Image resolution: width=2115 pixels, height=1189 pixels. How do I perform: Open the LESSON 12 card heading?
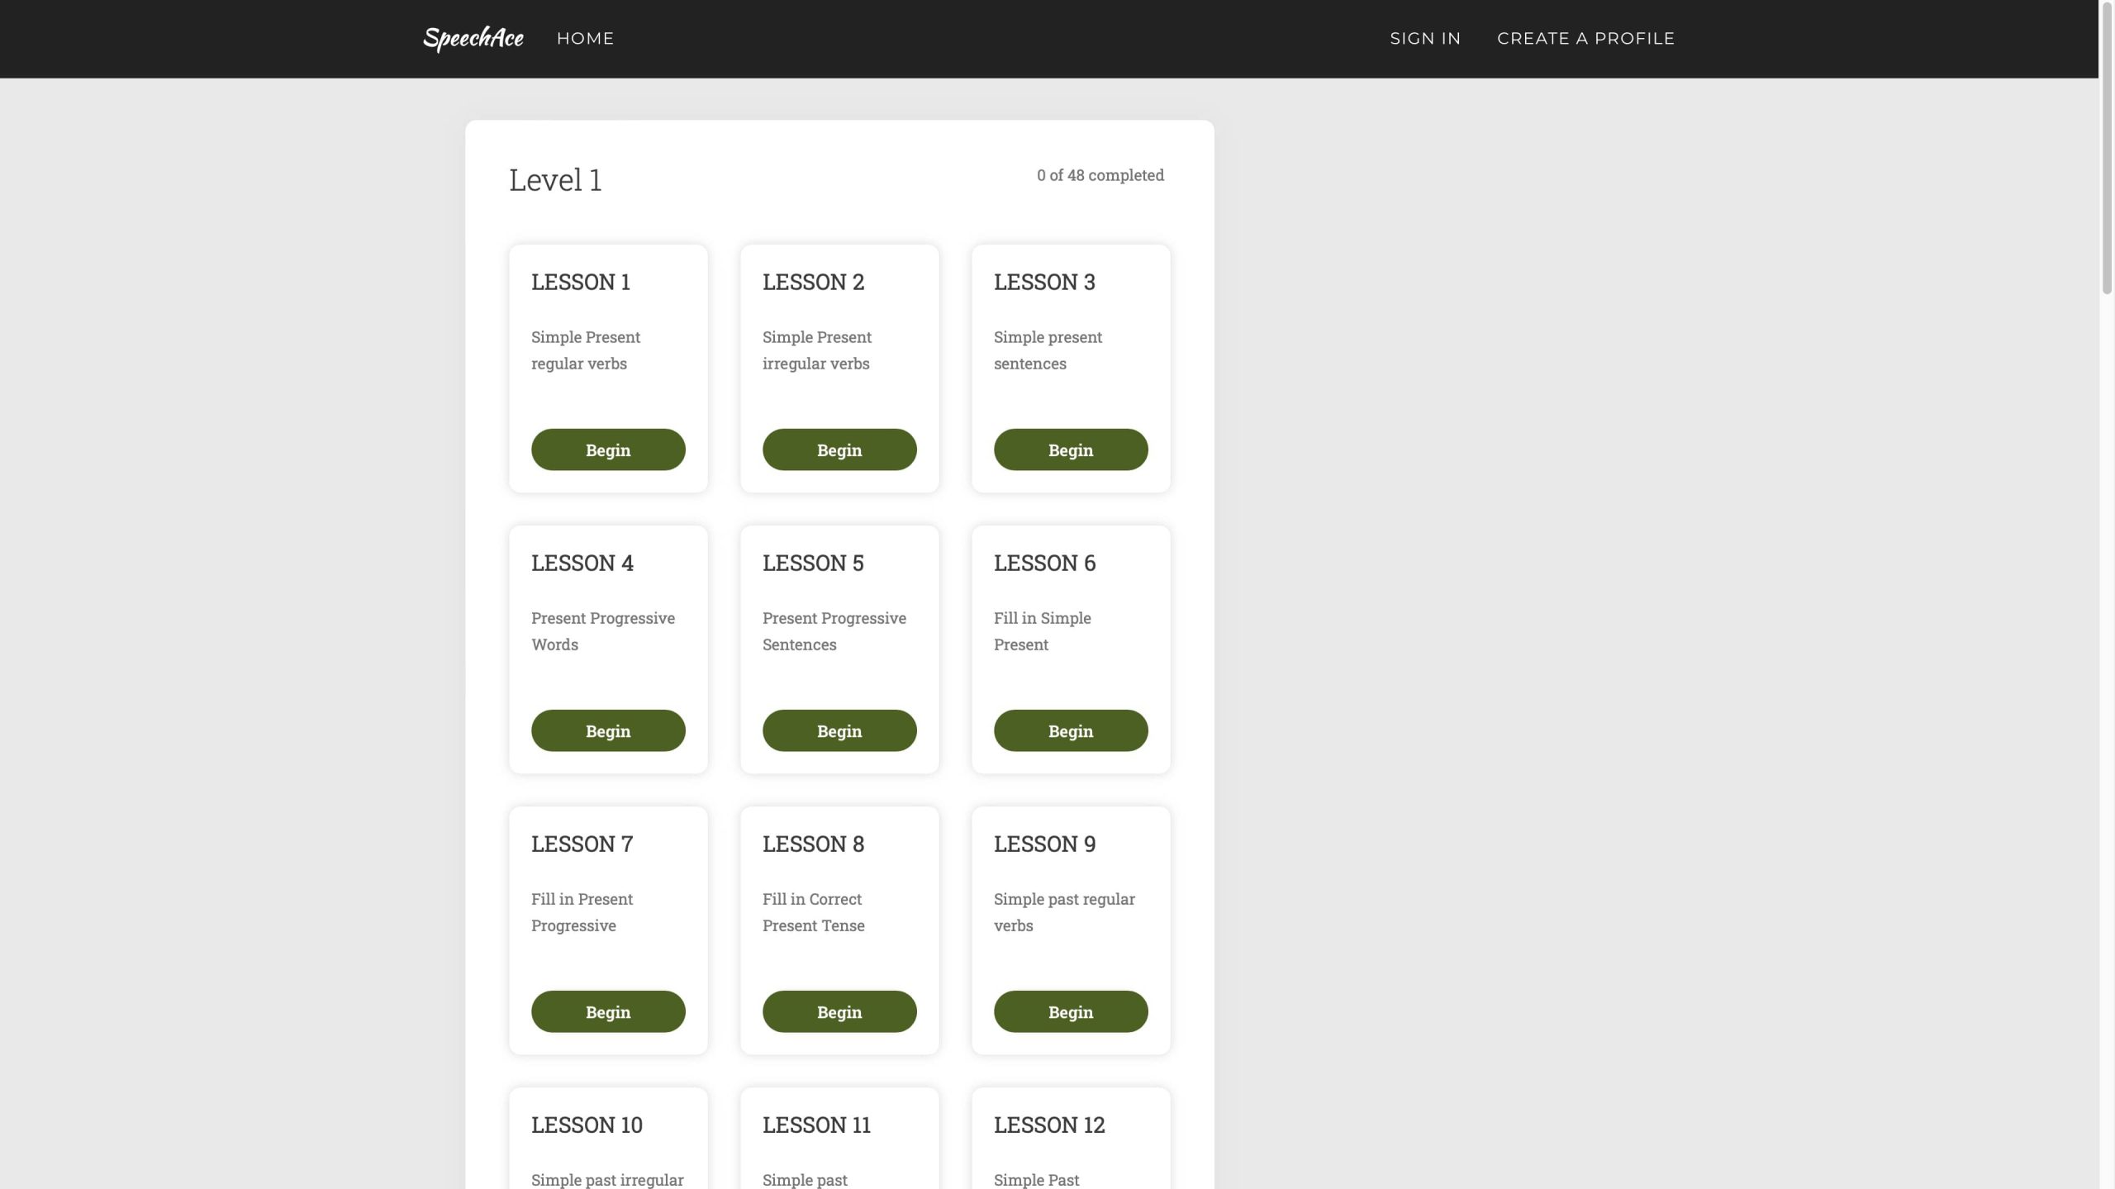coord(1048,1125)
